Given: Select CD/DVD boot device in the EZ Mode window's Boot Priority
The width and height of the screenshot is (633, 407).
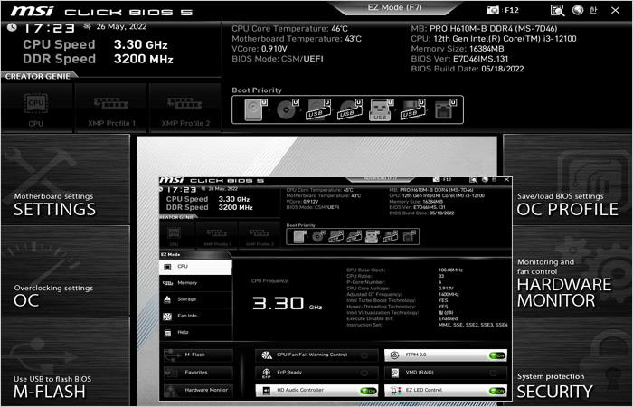Looking at the screenshot, I should 318,236.
